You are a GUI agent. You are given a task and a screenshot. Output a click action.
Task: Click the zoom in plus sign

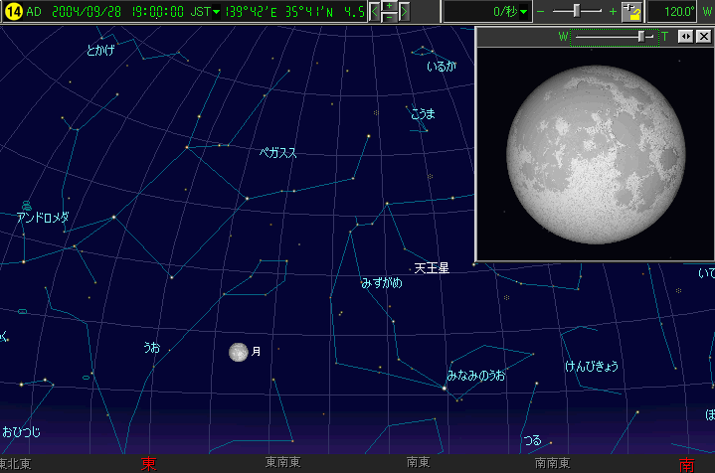(x=613, y=12)
